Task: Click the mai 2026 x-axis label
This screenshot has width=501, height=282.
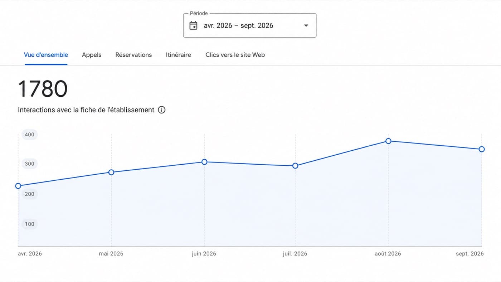Action: pos(111,254)
